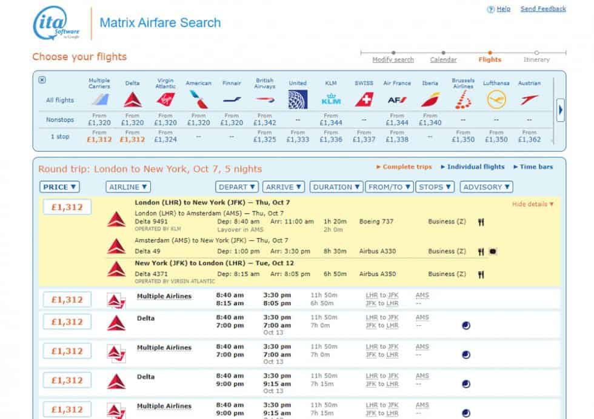Click the KLM airline logo
Viewport: 594px width, 419px height.
(x=330, y=99)
